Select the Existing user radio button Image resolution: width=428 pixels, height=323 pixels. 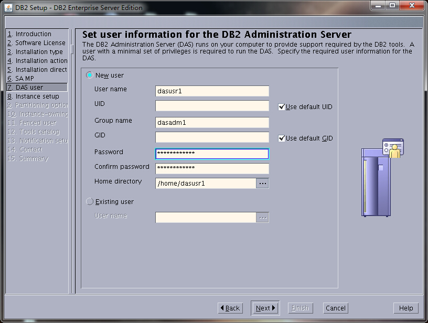(90, 201)
